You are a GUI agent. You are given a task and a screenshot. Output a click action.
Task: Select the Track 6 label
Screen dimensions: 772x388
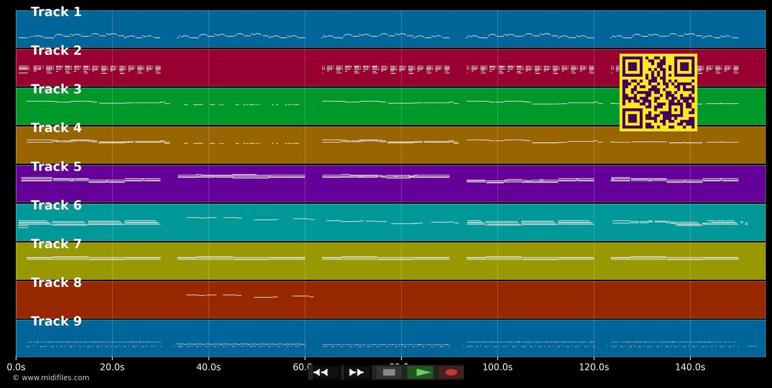pyautogui.click(x=56, y=206)
